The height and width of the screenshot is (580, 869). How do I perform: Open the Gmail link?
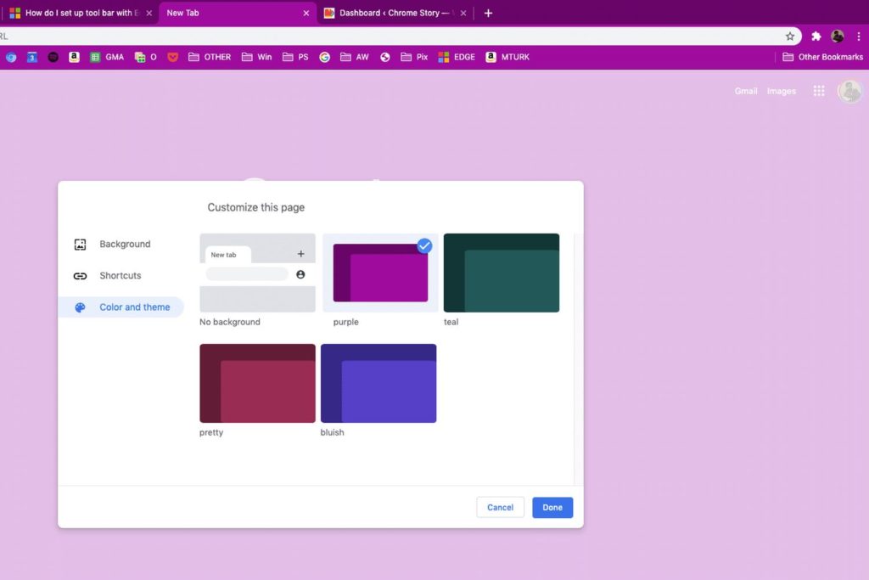pos(746,91)
